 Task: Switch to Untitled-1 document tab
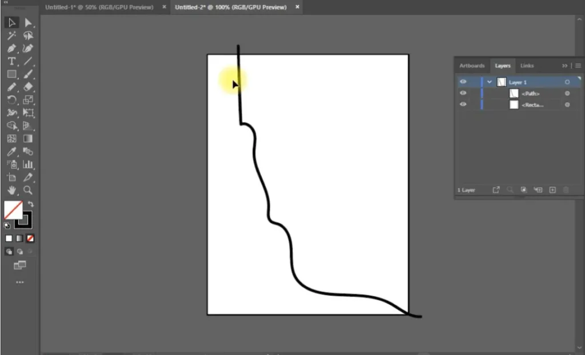pos(99,7)
